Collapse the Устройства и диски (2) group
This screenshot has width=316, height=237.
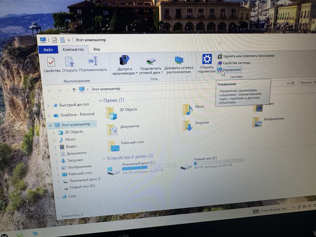pos(104,158)
